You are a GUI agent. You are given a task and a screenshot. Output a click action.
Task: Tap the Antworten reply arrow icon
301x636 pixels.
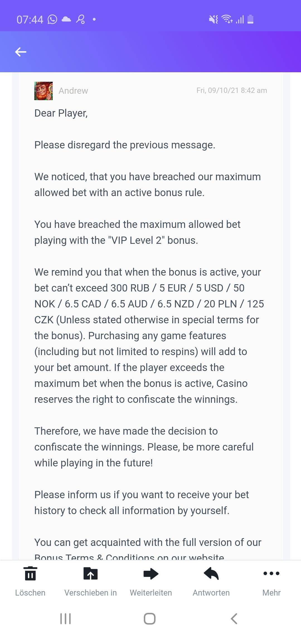tap(211, 574)
